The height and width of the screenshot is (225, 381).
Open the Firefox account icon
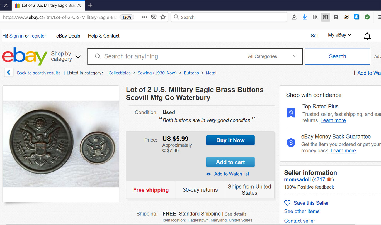336,17
